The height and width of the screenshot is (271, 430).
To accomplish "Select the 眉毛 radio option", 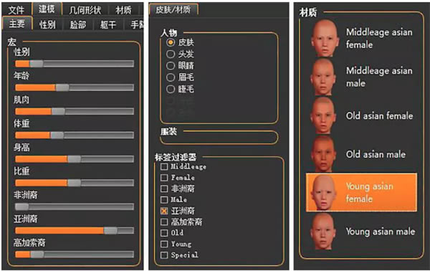I will click(x=171, y=77).
